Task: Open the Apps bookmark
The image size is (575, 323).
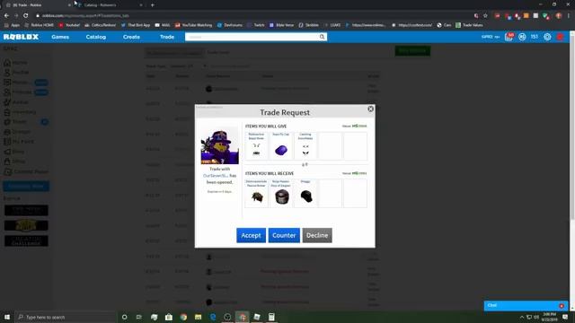Action: (12, 25)
